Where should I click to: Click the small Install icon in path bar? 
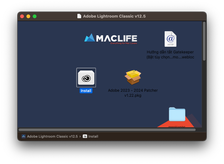85,136
